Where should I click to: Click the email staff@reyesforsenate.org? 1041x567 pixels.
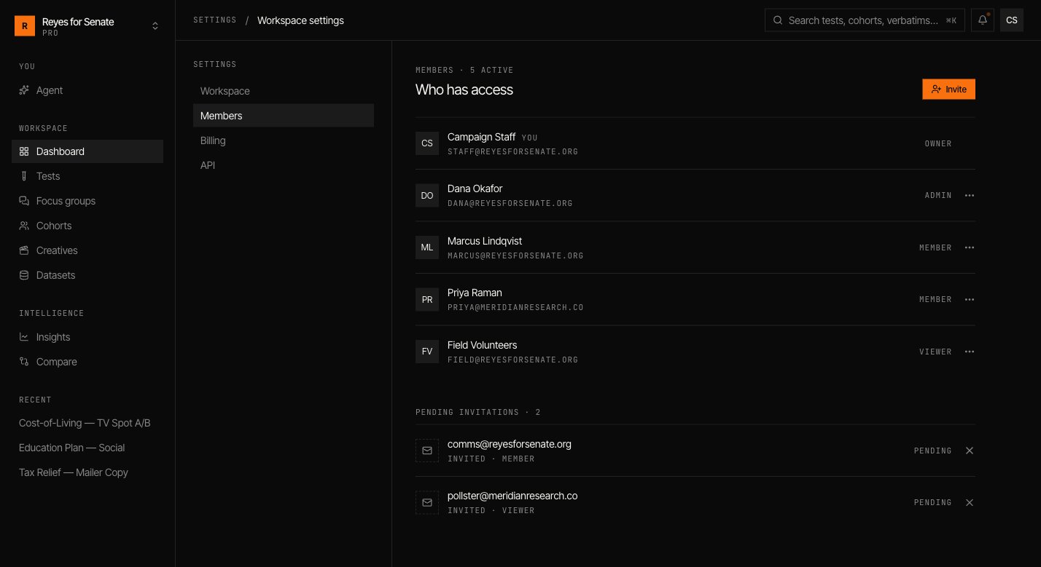[512, 151]
